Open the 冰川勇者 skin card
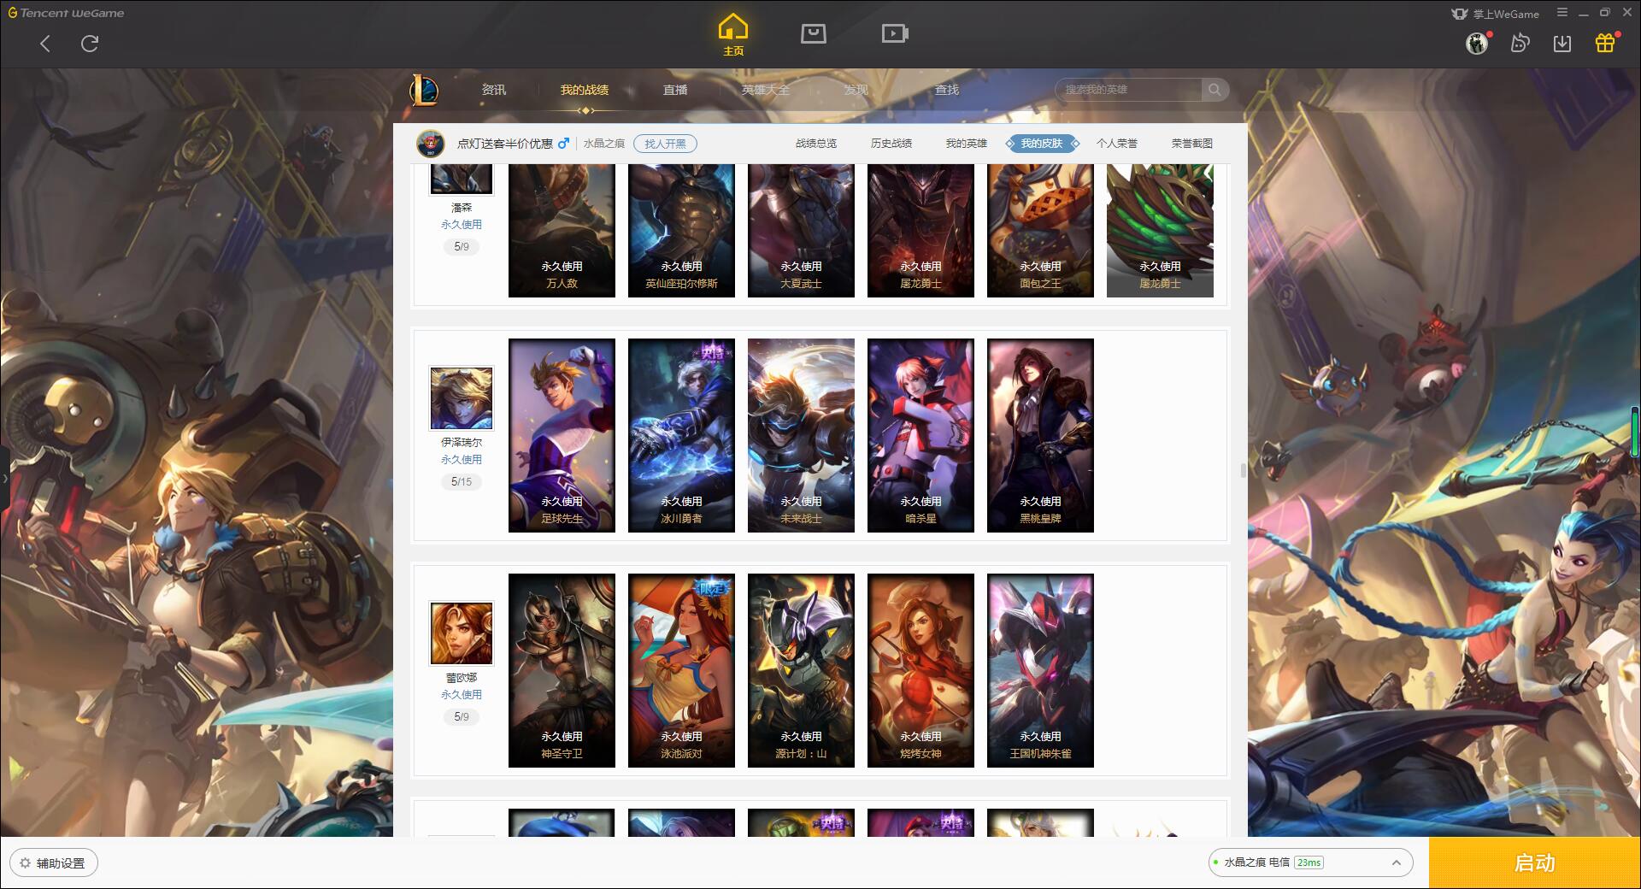 (681, 435)
